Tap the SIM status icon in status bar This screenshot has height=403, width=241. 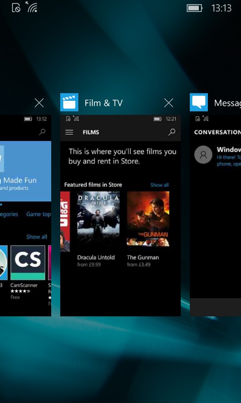16,8
